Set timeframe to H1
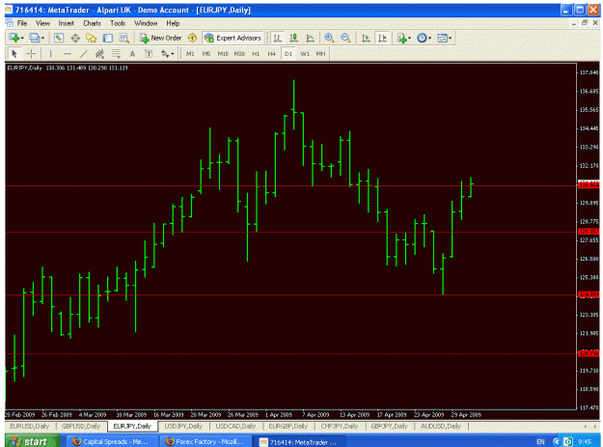603x447 pixels. [256, 54]
